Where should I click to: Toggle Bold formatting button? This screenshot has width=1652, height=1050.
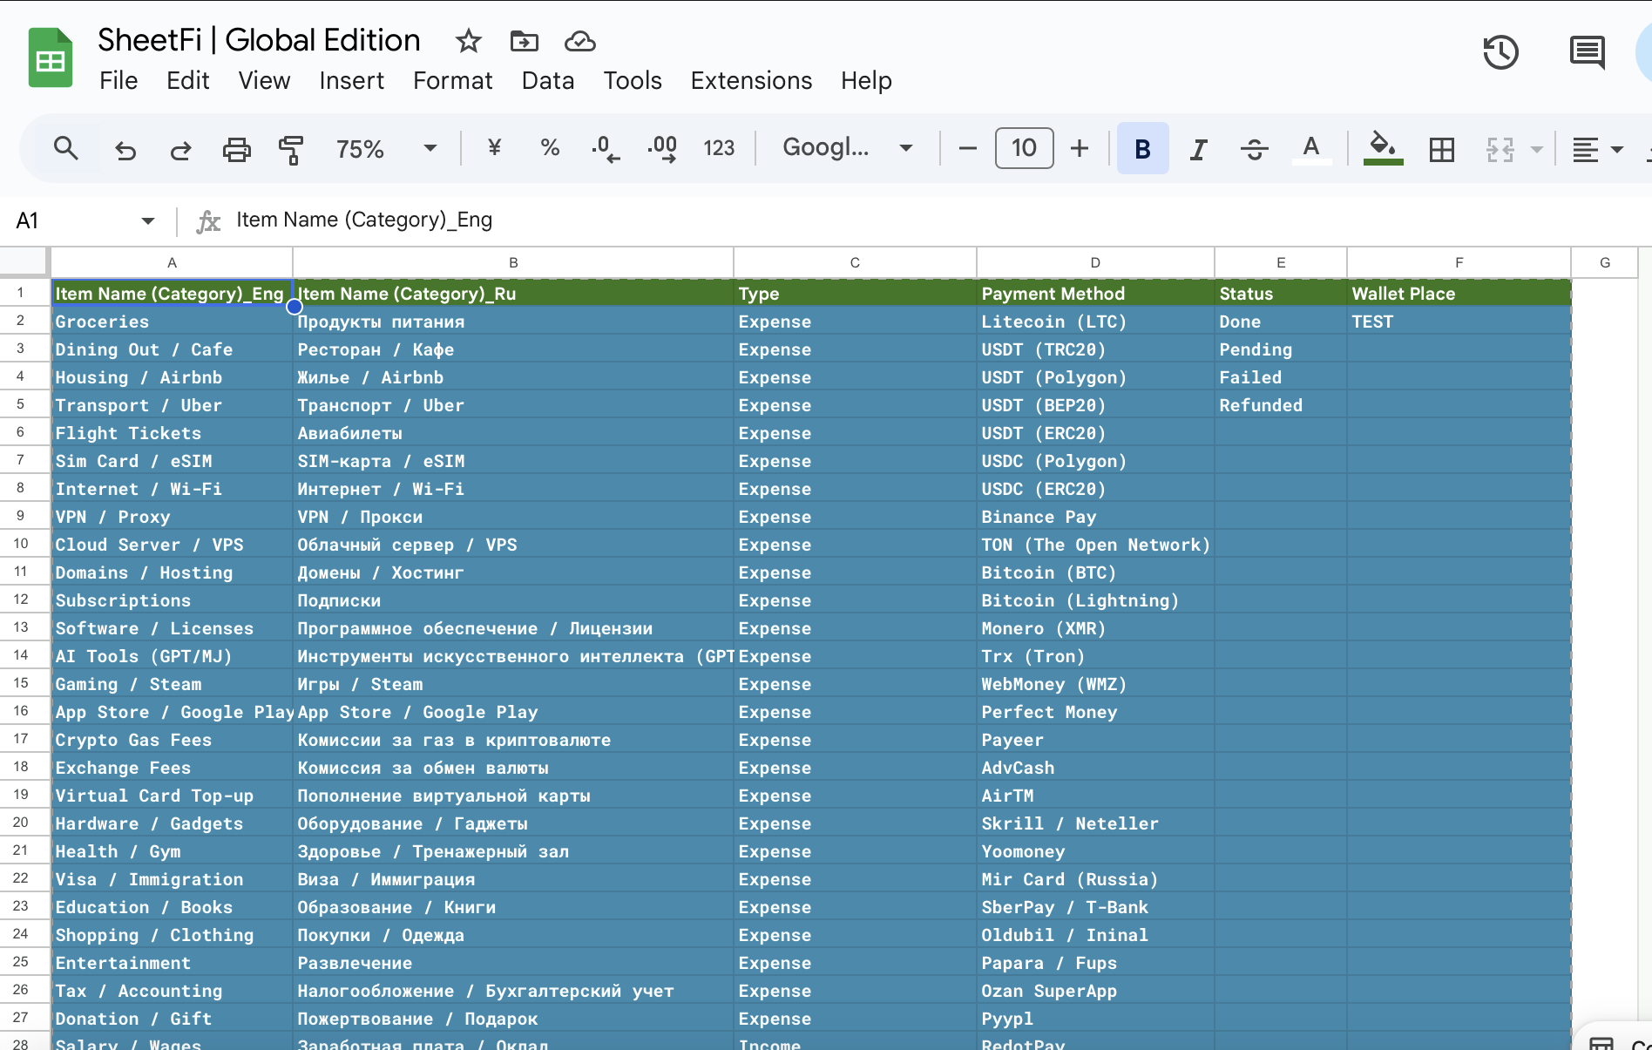coord(1142,149)
